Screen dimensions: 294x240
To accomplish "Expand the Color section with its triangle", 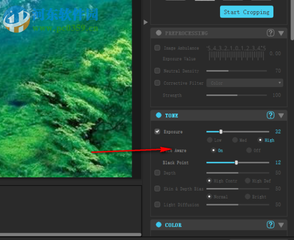I will pyautogui.click(x=281, y=225).
